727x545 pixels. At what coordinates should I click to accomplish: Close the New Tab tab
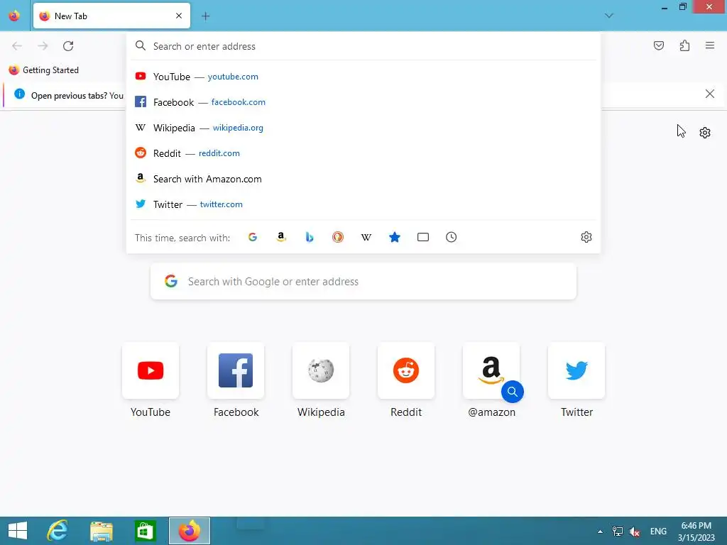tap(179, 16)
